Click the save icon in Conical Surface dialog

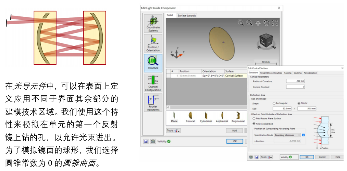tap(257, 157)
